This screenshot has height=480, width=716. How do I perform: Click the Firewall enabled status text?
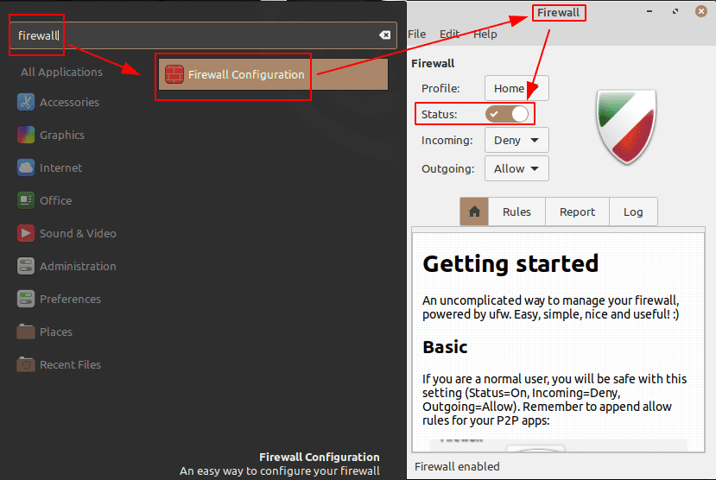click(457, 466)
